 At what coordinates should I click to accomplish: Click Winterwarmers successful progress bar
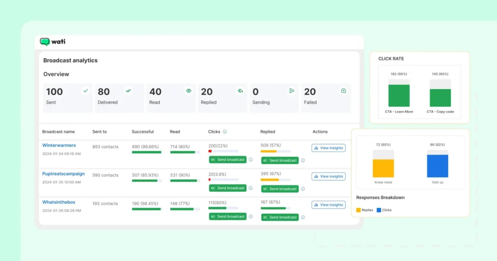pos(147,152)
